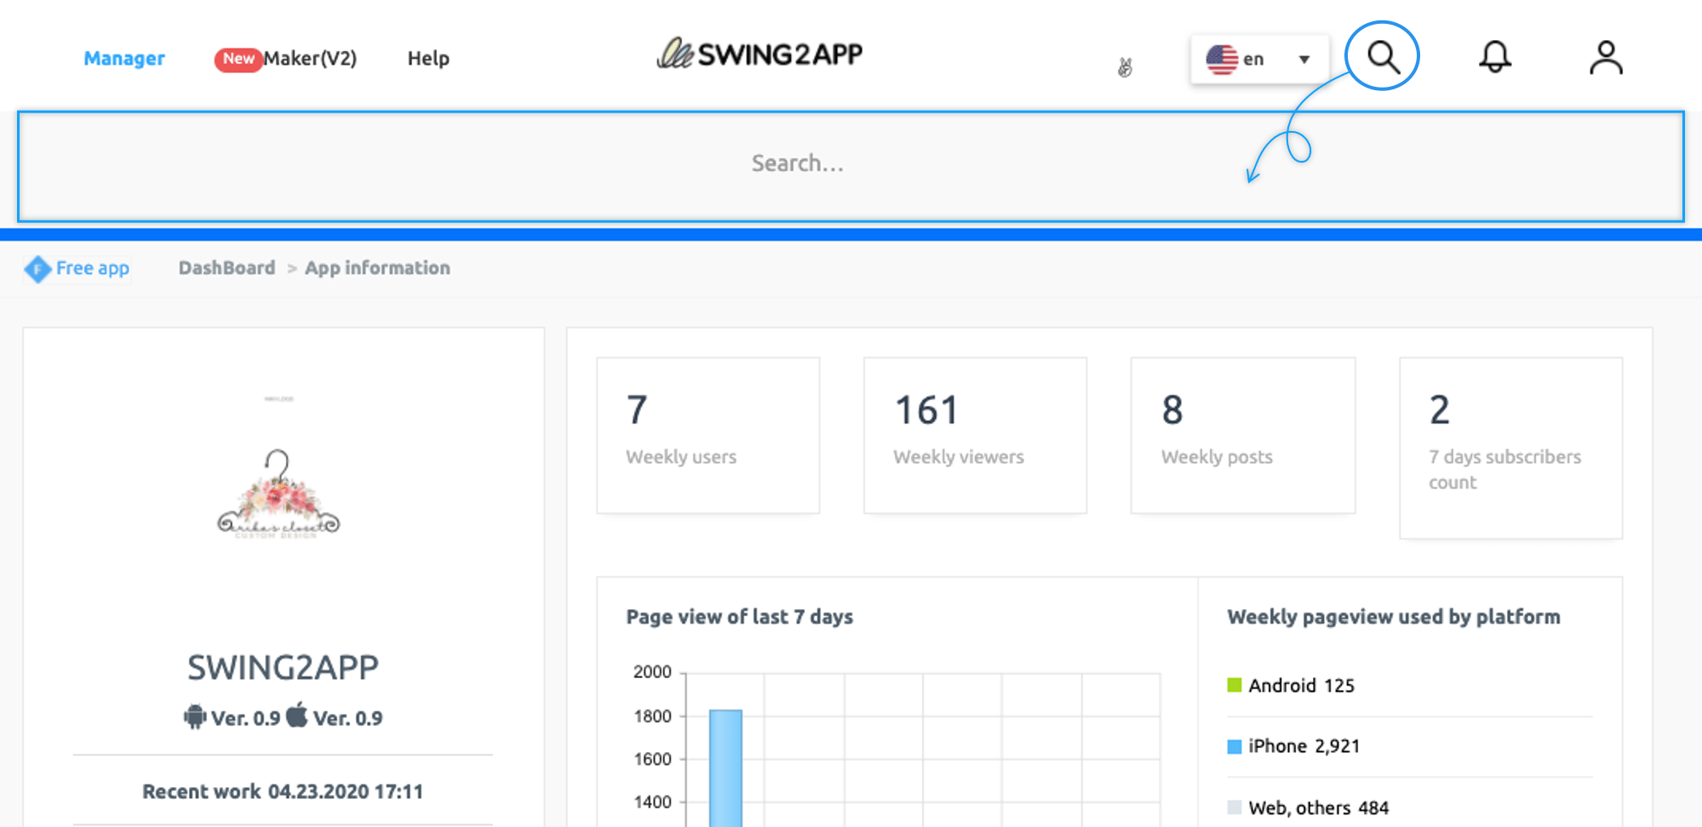Click the US flag in language selector

tap(1222, 60)
